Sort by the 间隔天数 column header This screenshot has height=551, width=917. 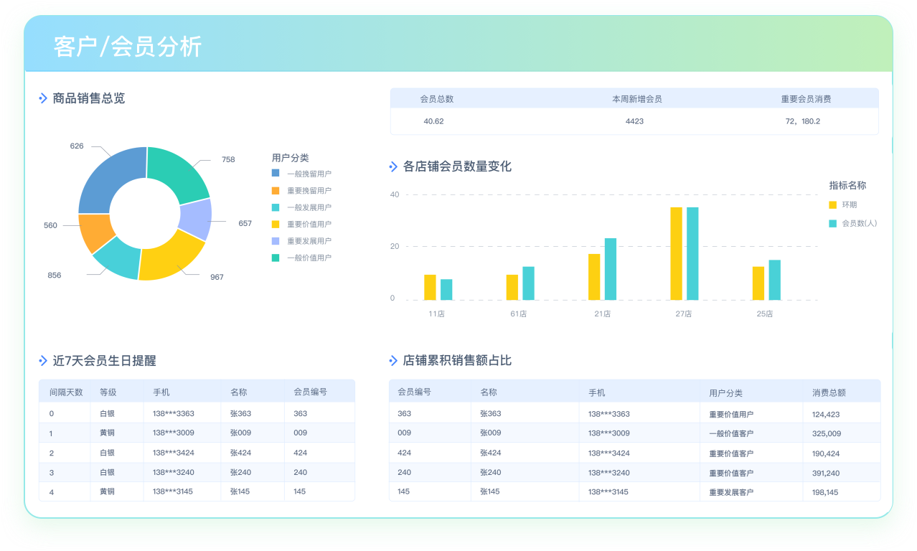click(x=66, y=392)
